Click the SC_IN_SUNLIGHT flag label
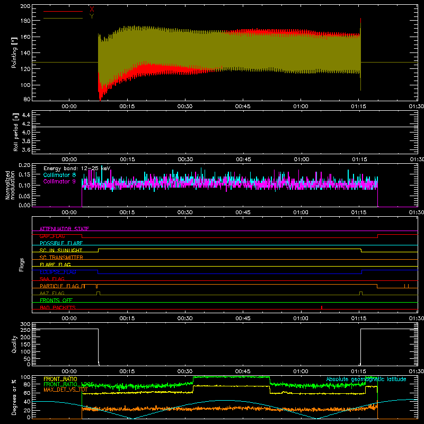This screenshot has height=424, width=424. pyautogui.click(x=61, y=250)
